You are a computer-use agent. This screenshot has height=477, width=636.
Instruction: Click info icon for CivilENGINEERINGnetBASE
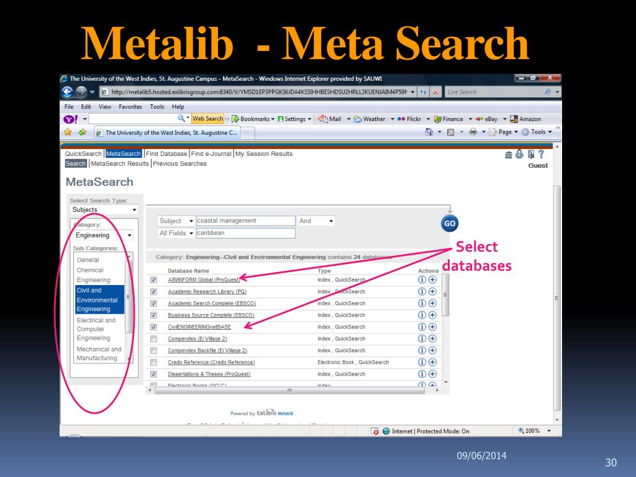422,327
